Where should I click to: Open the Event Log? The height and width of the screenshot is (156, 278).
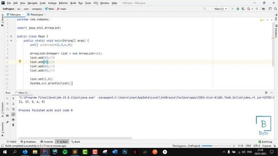coord(265,142)
